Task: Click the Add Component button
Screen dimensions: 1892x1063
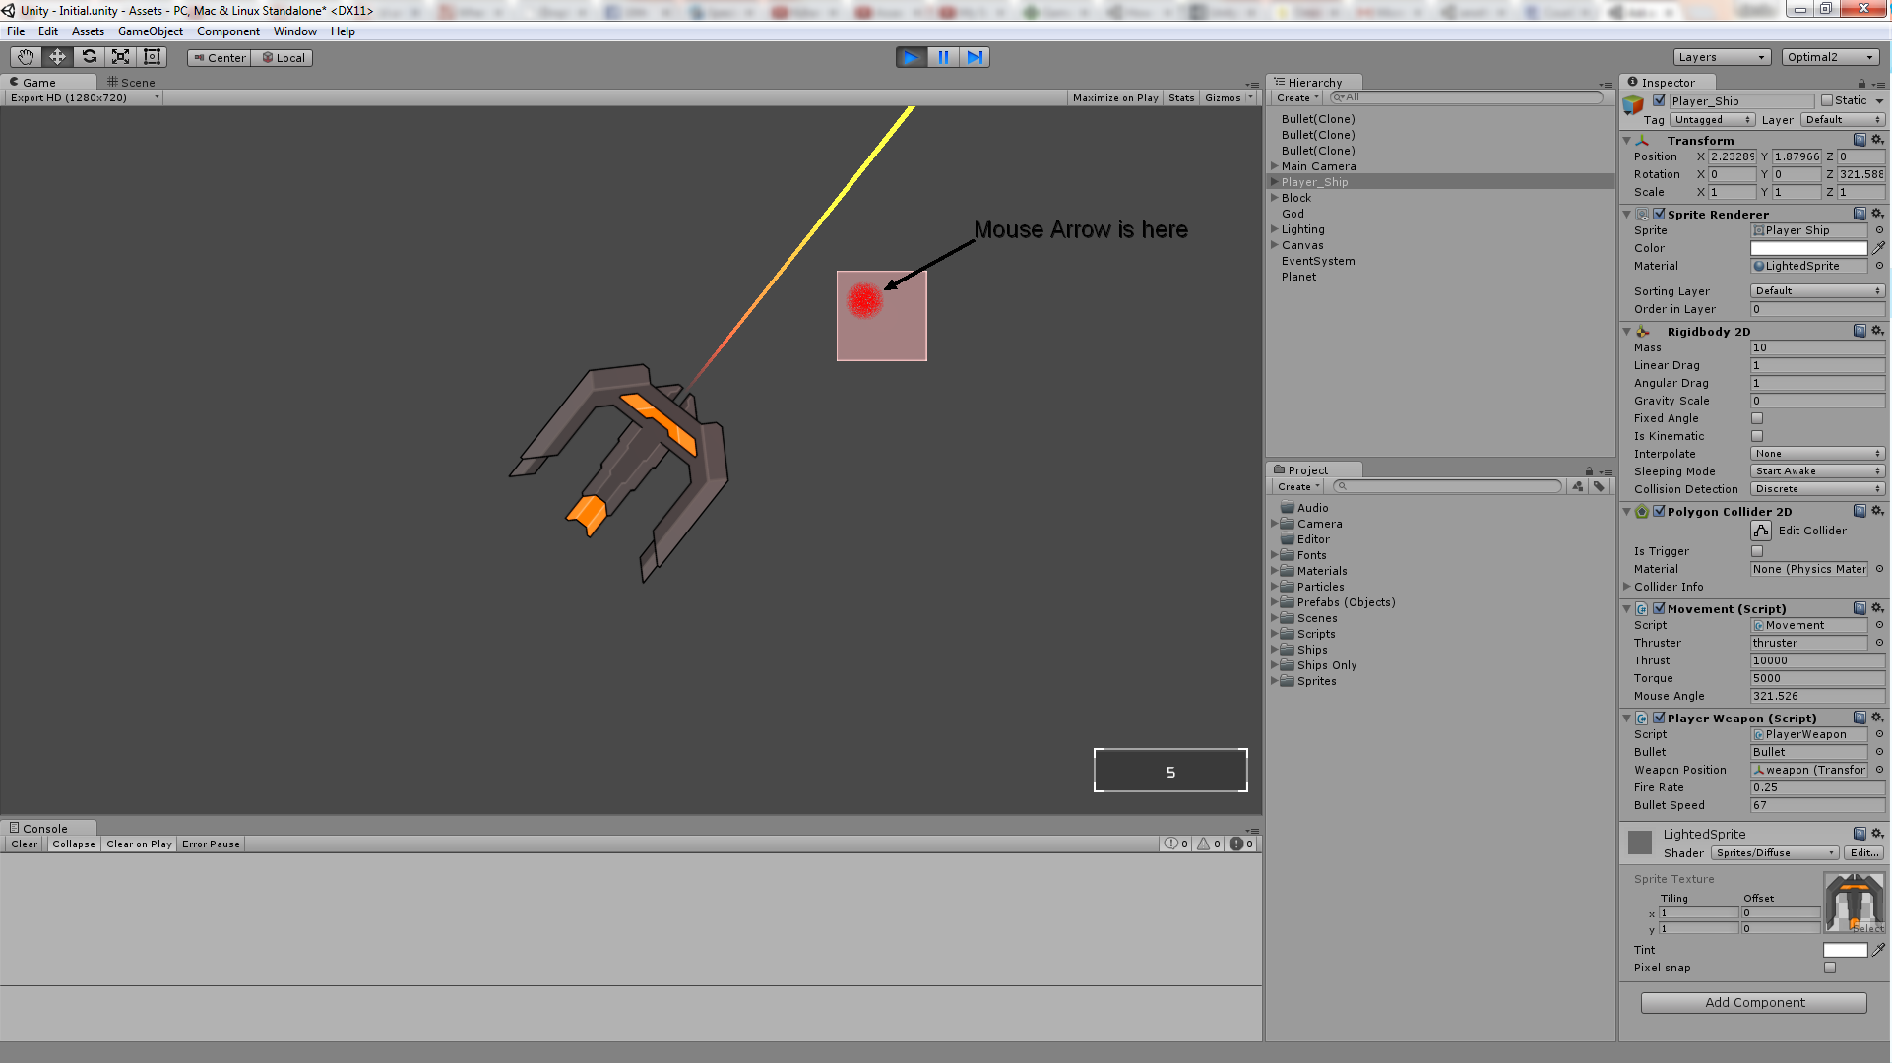Action: (x=1754, y=1002)
